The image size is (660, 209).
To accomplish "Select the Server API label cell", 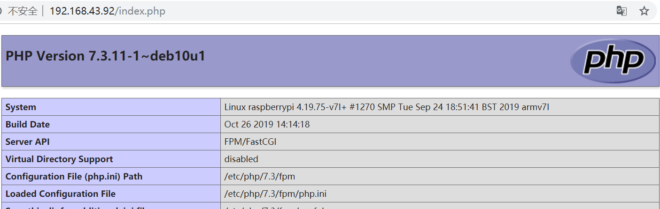I will (27, 142).
